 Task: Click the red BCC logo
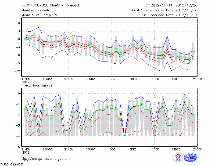pyautogui.click(x=178, y=157)
